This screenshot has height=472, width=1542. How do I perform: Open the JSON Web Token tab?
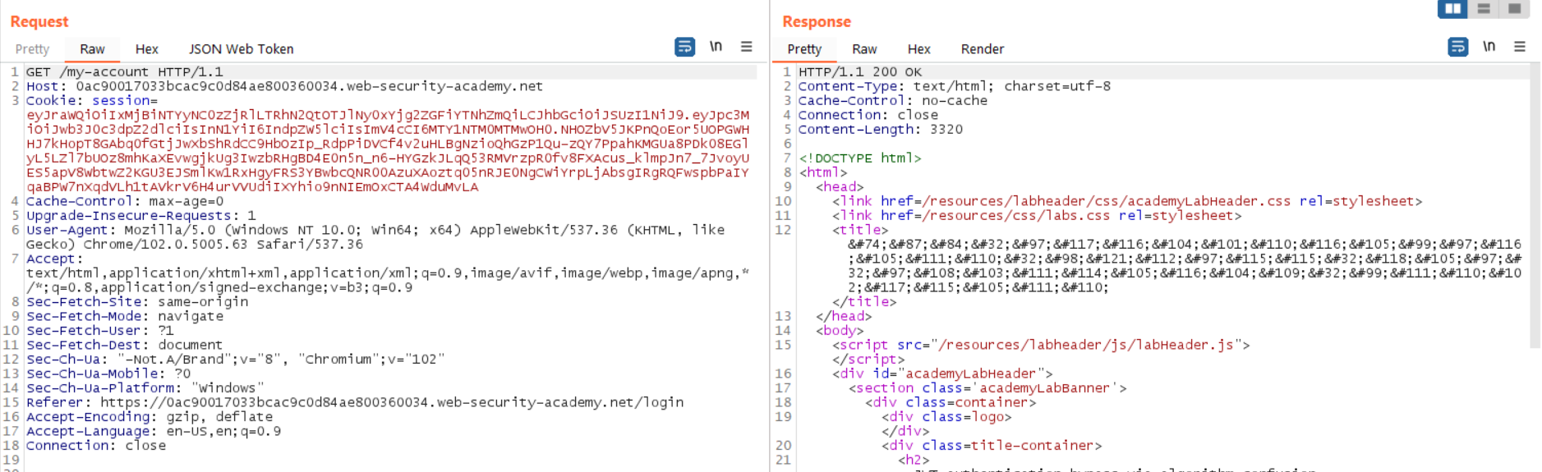[x=241, y=49]
